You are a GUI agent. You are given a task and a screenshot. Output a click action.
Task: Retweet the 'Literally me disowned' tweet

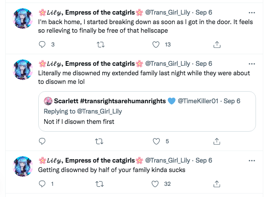(x=99, y=142)
